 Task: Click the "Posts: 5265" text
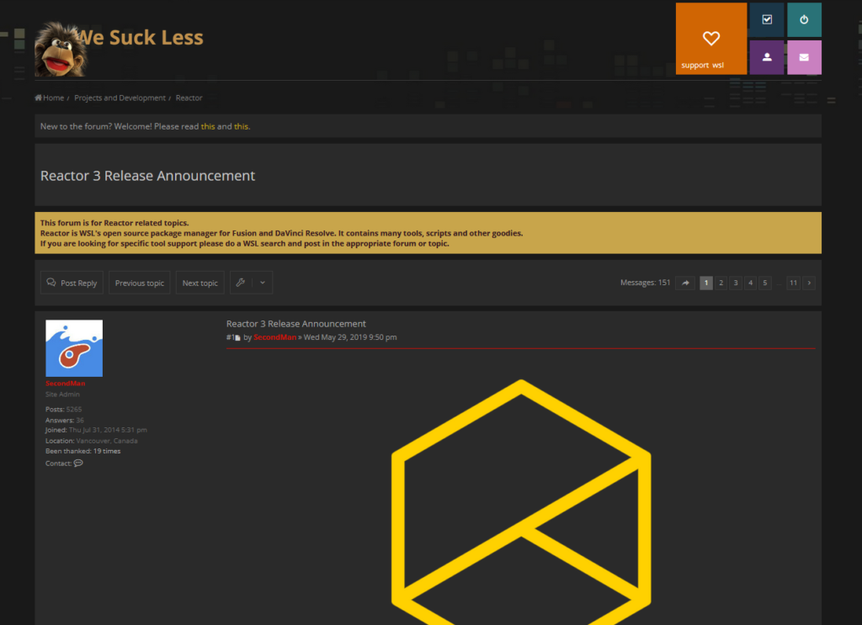64,409
